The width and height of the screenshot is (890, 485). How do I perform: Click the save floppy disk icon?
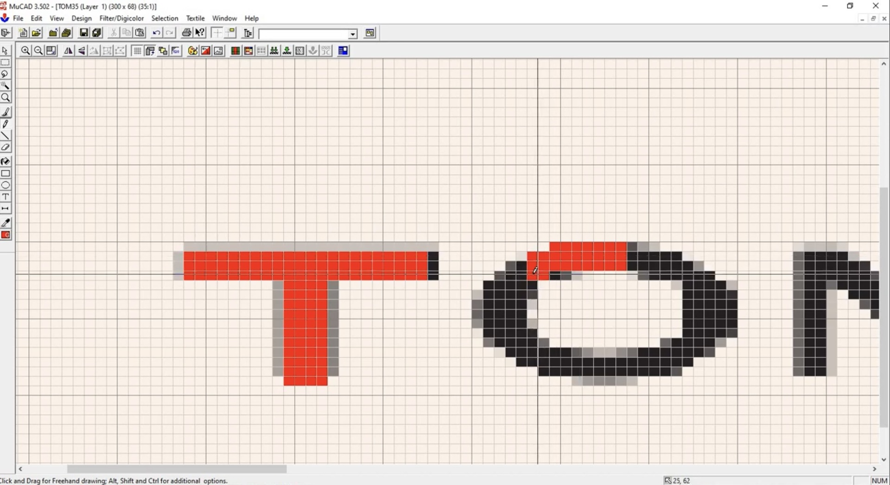pyautogui.click(x=84, y=33)
